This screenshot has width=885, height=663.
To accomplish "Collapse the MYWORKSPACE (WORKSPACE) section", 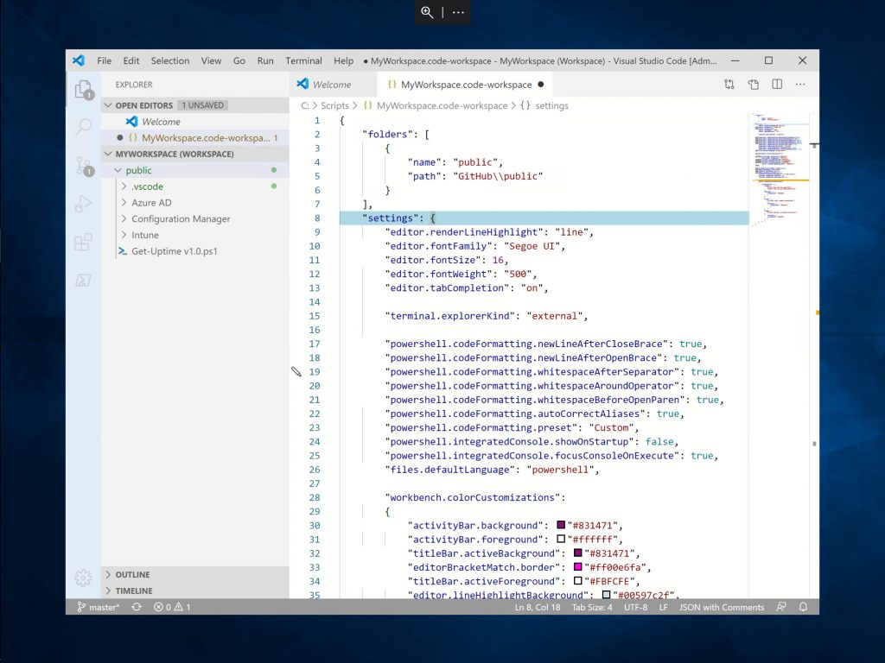I will 108,154.
